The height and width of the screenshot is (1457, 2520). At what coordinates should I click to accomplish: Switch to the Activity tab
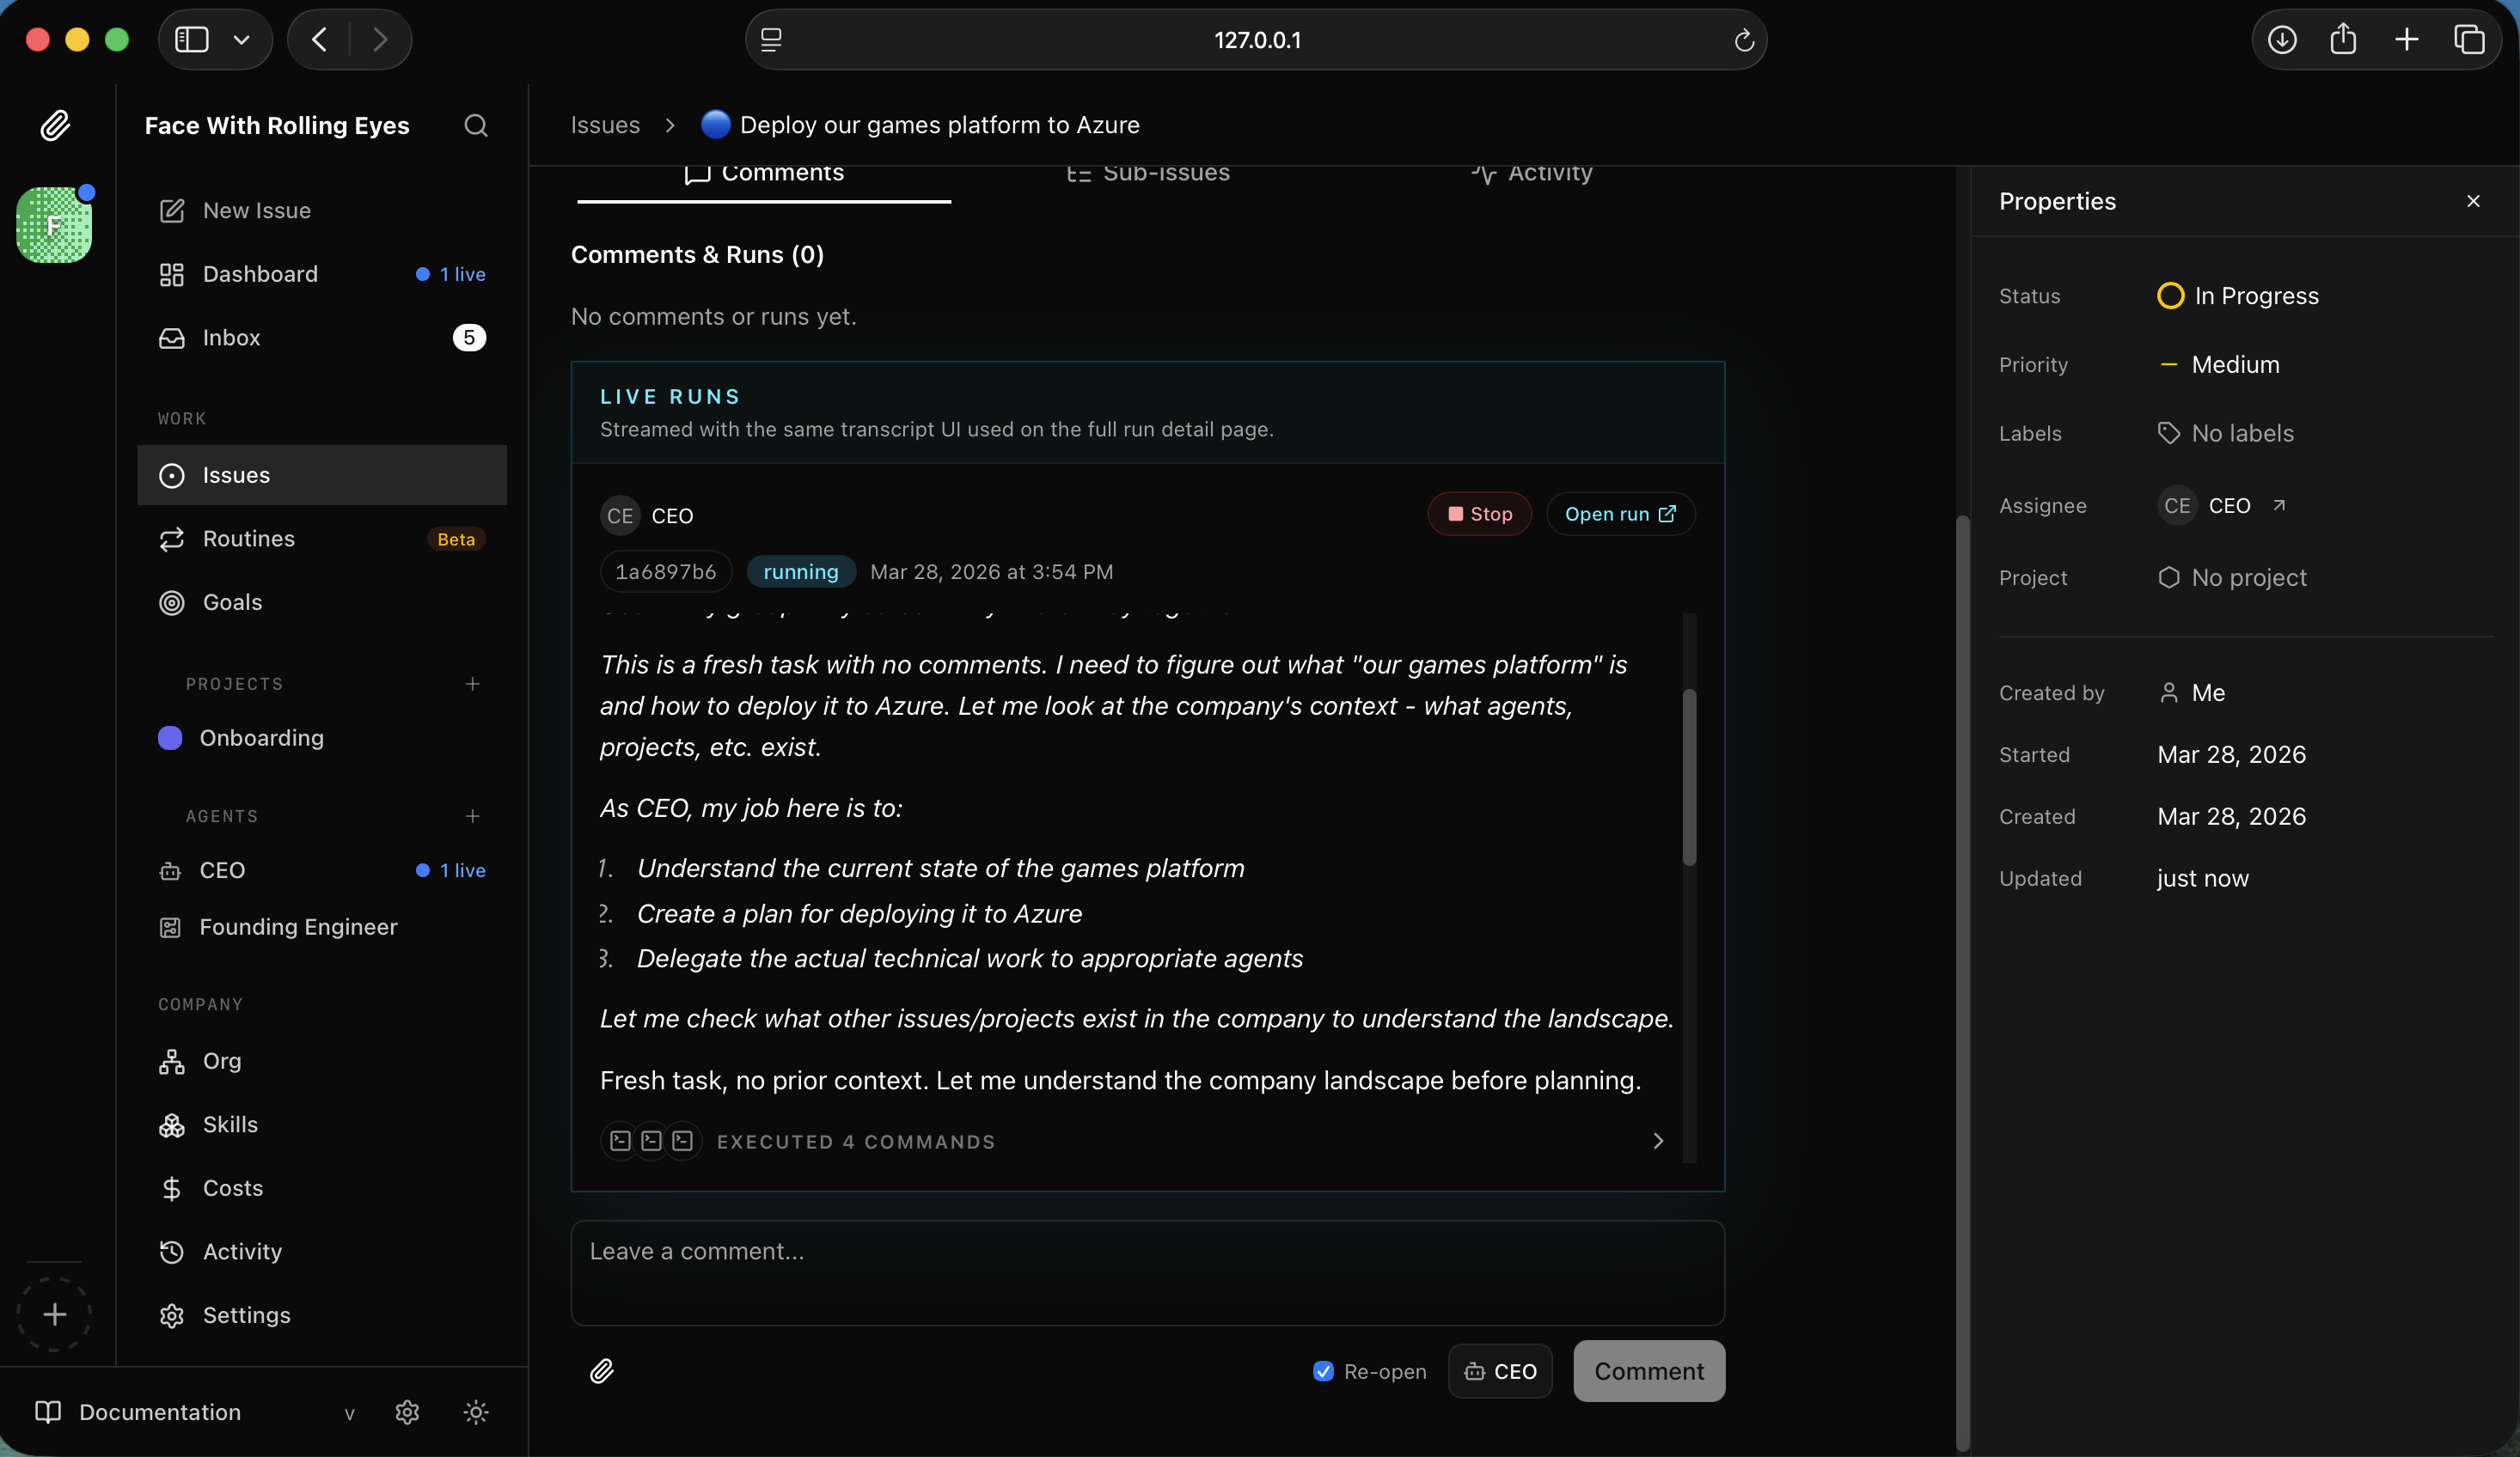(x=1533, y=174)
